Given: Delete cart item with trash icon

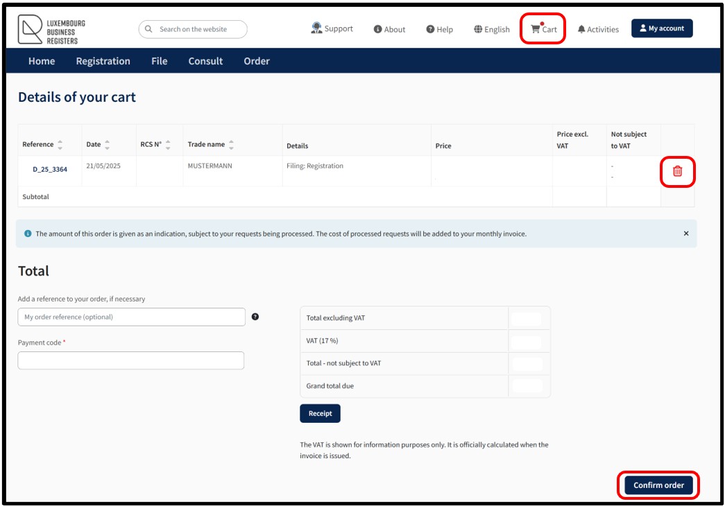Looking at the screenshot, I should click(677, 171).
